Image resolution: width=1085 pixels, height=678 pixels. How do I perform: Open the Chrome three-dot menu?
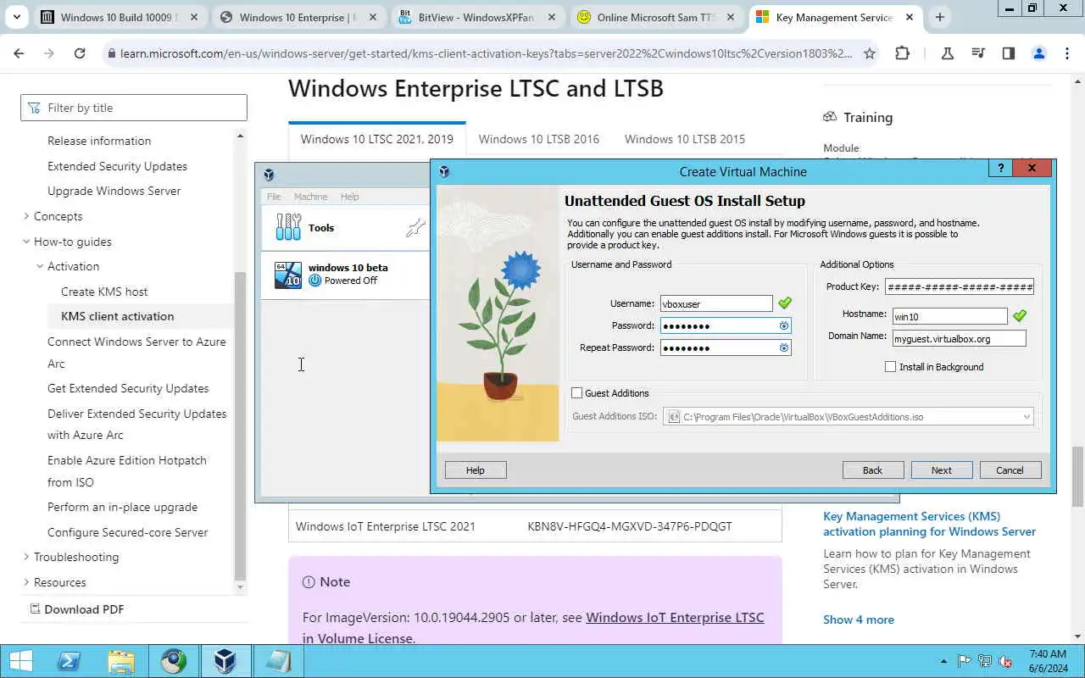(x=1068, y=53)
